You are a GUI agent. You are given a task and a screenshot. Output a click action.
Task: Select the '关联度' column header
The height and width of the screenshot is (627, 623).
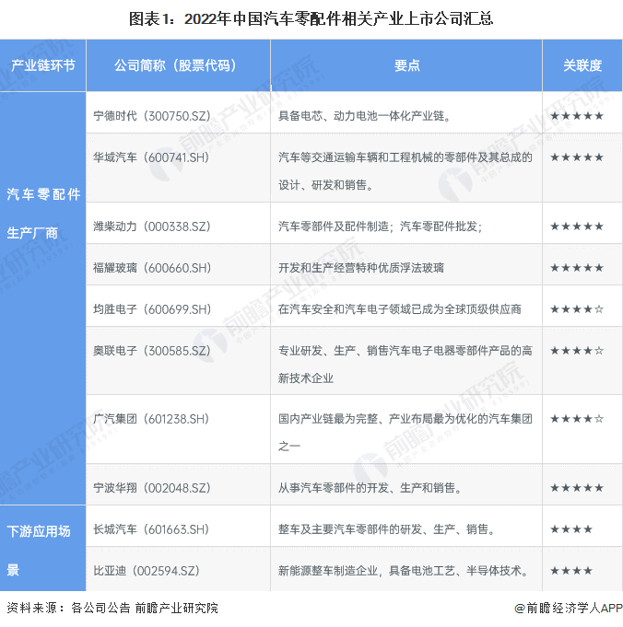coord(582,65)
